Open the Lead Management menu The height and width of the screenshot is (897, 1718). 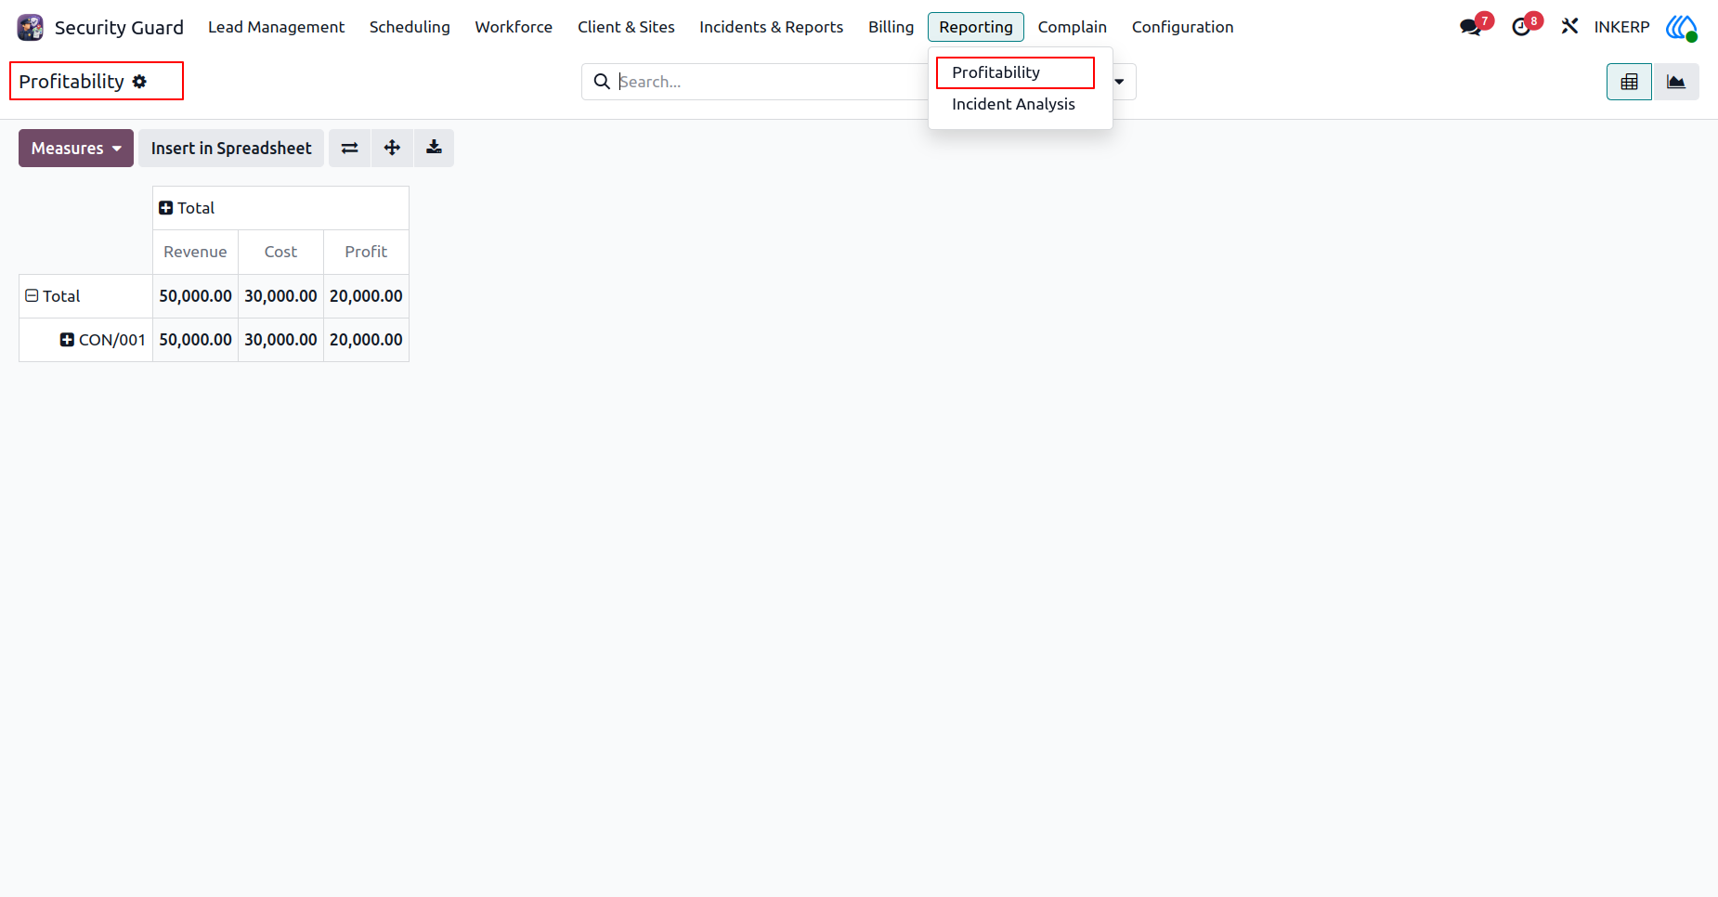pyautogui.click(x=276, y=27)
